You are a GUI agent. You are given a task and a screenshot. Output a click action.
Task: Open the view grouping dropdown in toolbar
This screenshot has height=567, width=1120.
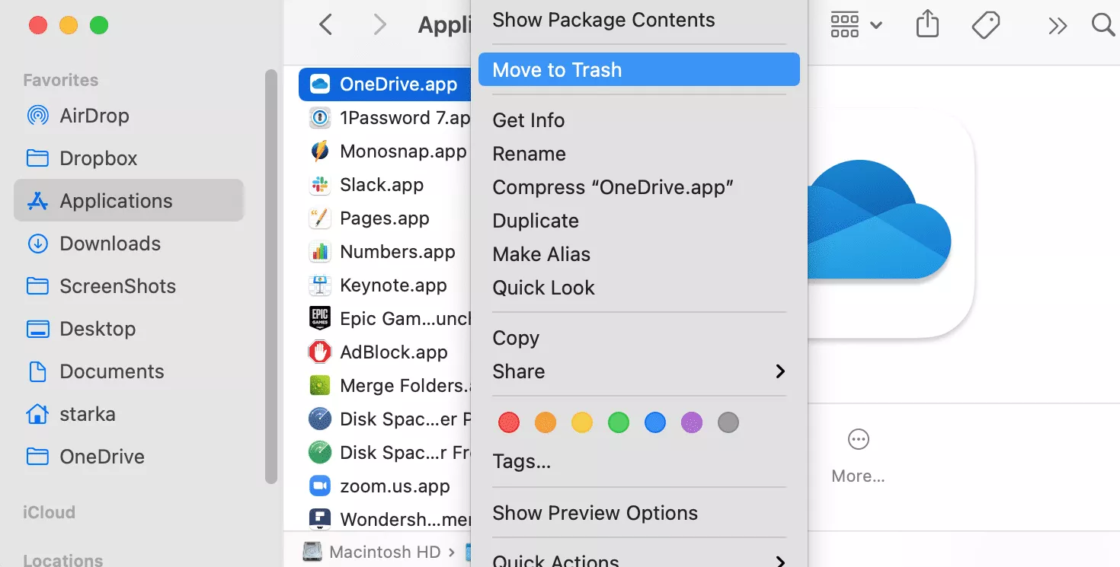856,25
